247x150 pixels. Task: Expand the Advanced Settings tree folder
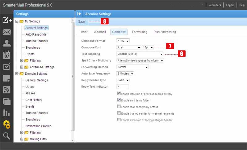tap(22, 67)
